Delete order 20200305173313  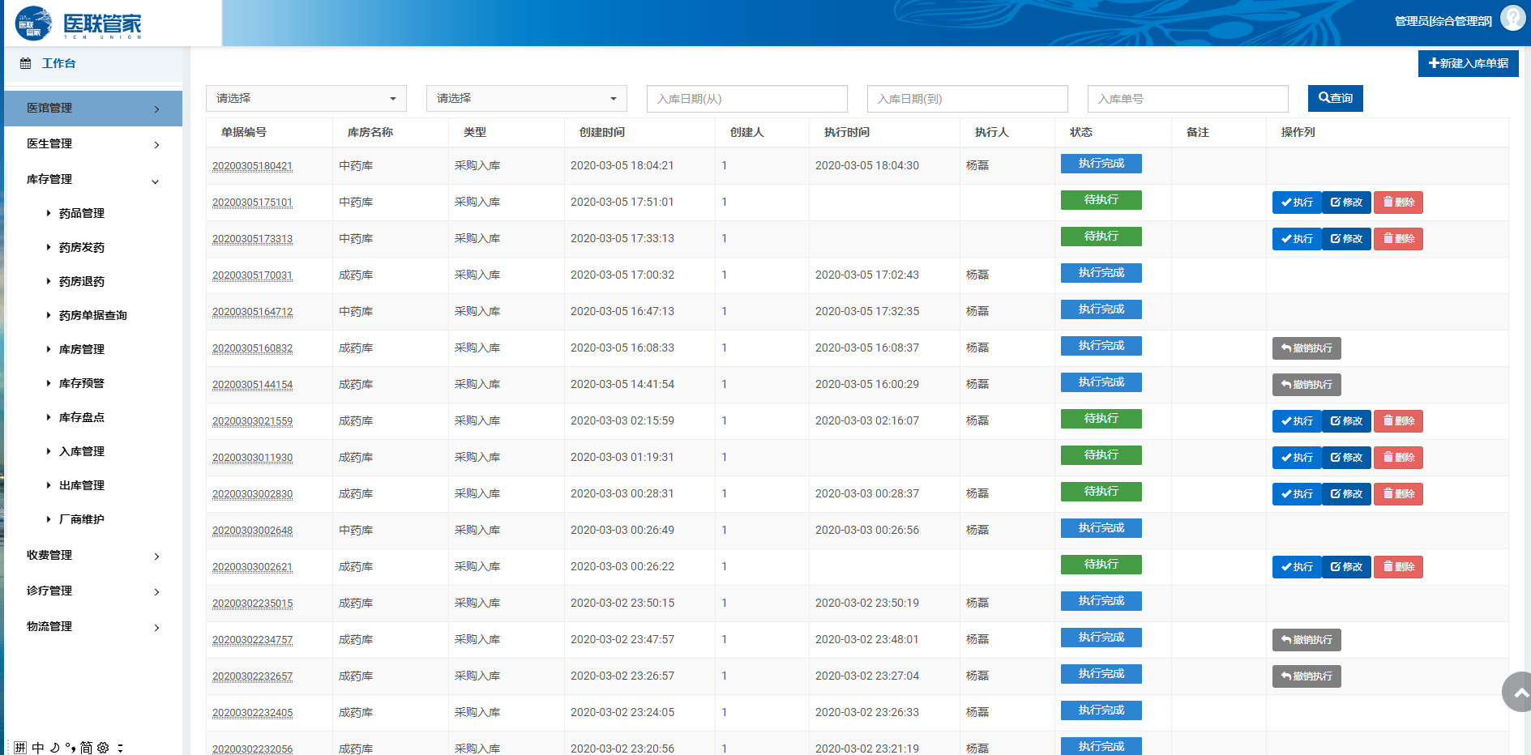pos(1398,239)
